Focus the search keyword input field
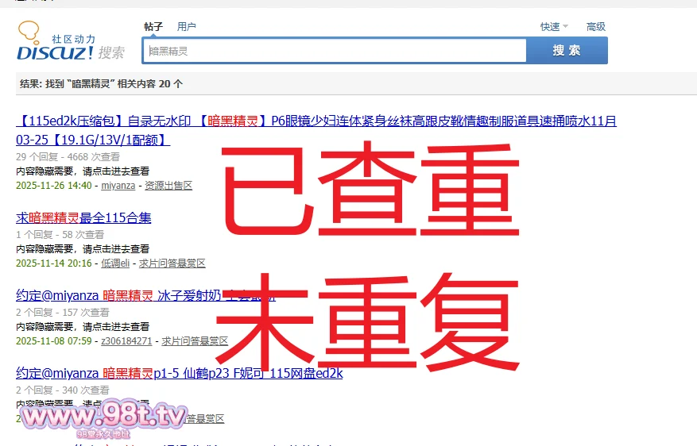Image resolution: width=697 pixels, height=446 pixels. (334, 51)
